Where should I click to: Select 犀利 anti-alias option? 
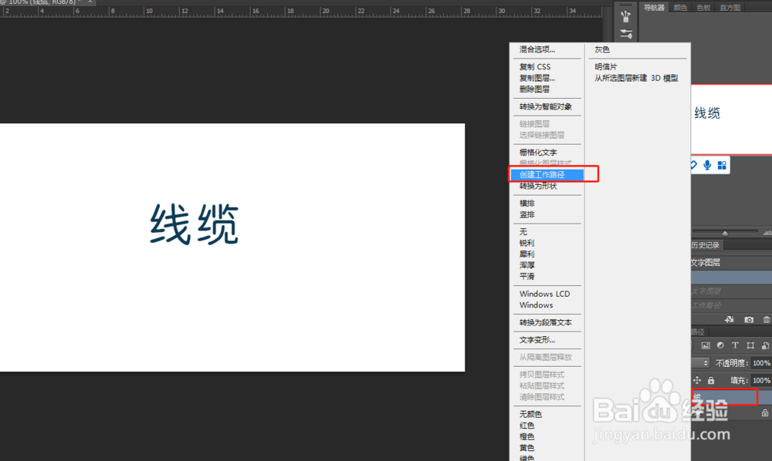tap(527, 254)
